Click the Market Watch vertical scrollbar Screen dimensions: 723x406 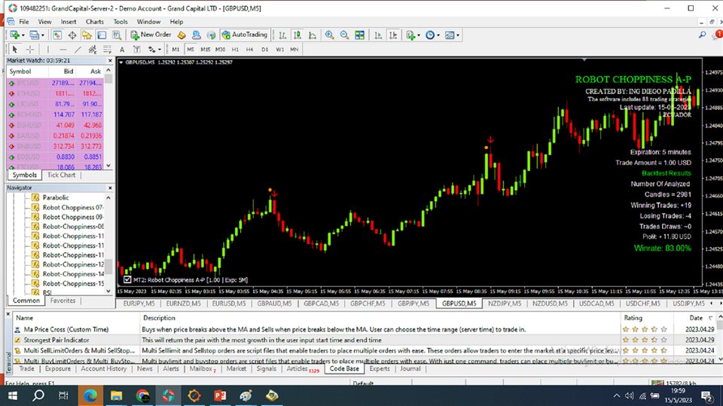(108, 118)
